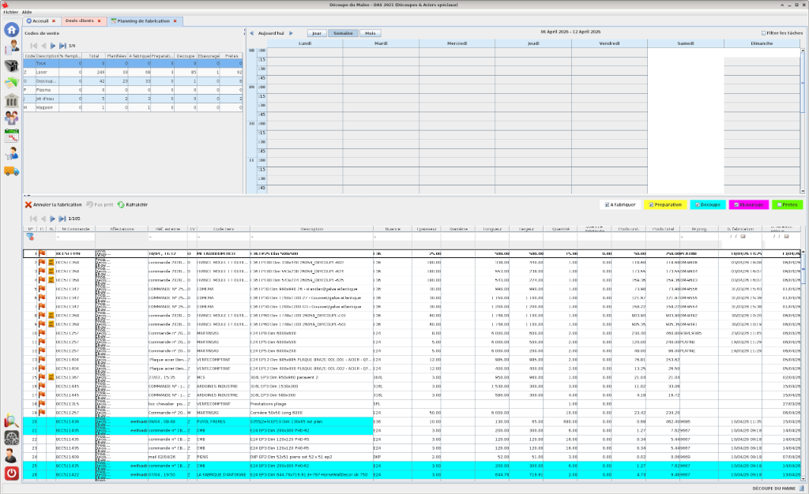This screenshot has width=809, height=494.
Task: Open the settings wheel icon in the sidebar
Action: click(11, 438)
